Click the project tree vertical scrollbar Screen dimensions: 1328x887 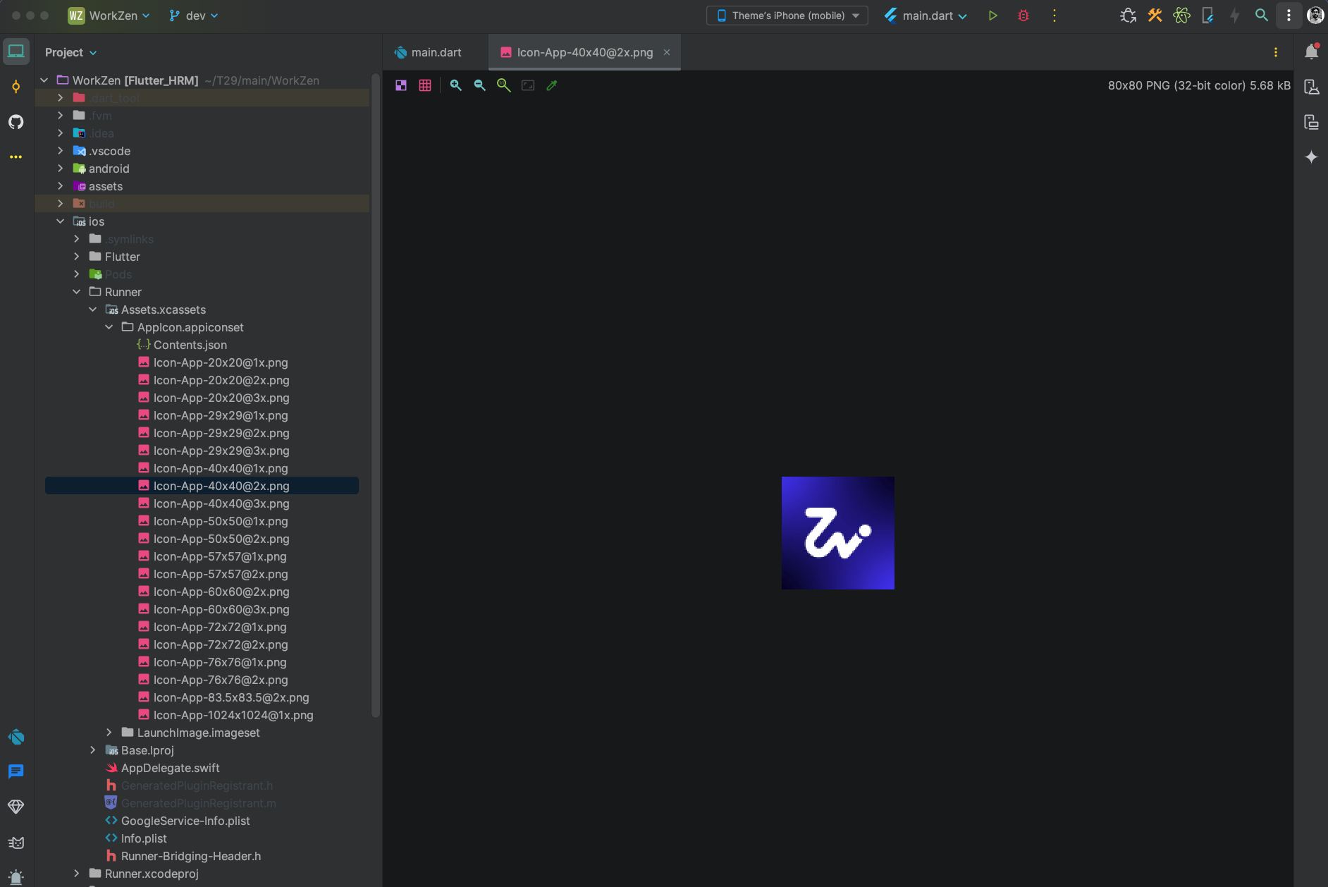[376, 395]
